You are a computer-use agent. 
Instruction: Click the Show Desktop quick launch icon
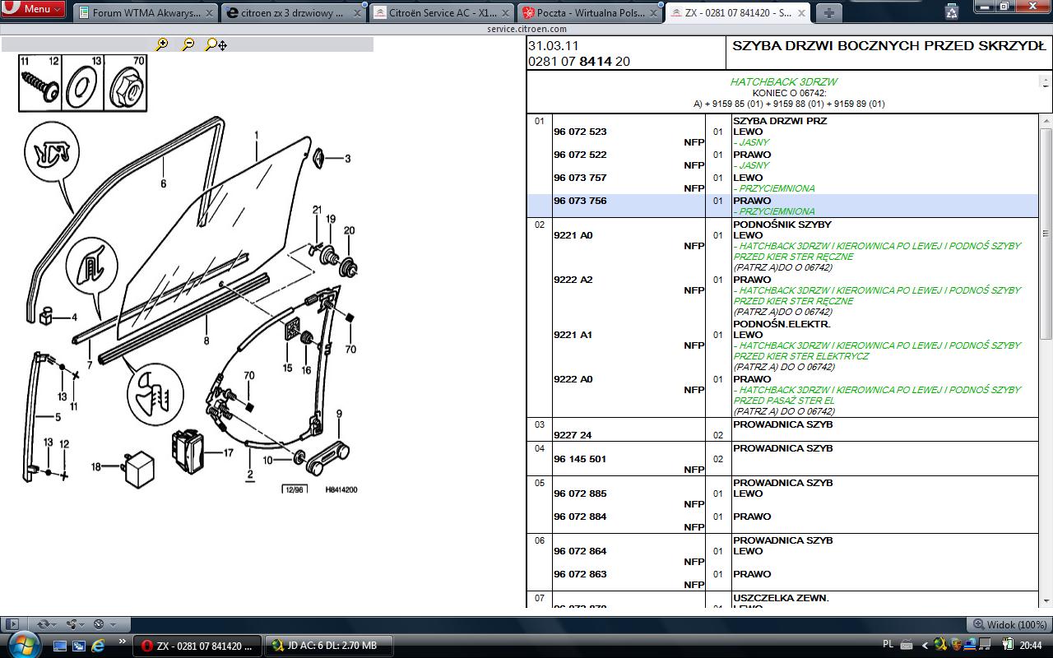coord(60,646)
